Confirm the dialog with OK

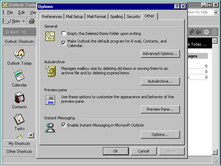(x=116, y=151)
